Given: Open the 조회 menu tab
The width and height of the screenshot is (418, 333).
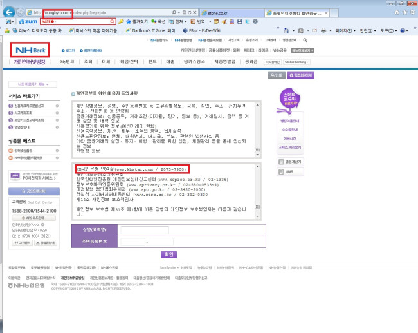Looking at the screenshot, I should point(88,62).
